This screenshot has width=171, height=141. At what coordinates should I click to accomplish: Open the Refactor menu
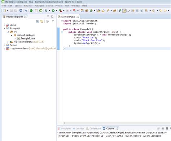click(x=28, y=6)
